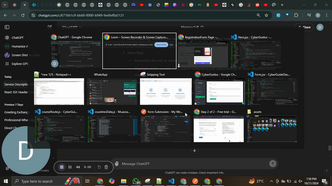Image resolution: width=332 pixels, height=186 pixels.
Task: Open the Chrome profile D button
Action: click(318, 15)
